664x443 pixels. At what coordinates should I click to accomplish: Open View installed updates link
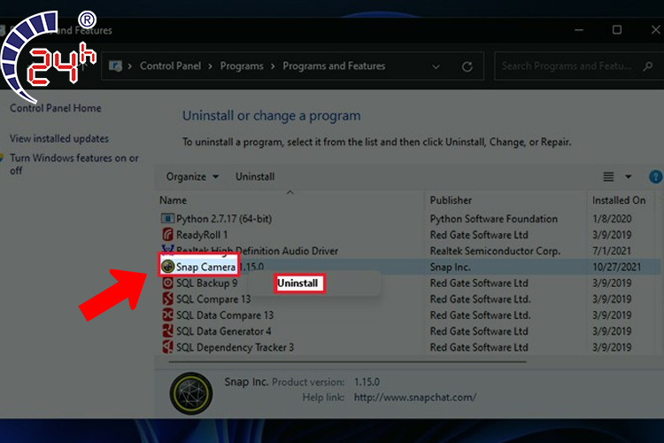point(59,138)
